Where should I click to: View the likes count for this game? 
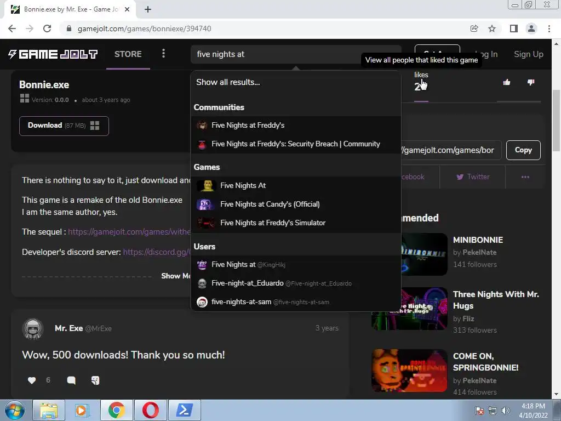coord(421,82)
